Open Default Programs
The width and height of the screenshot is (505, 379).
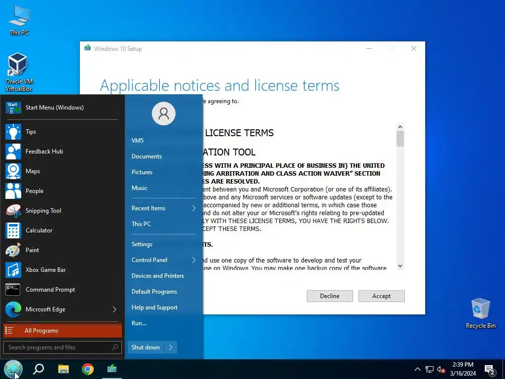(154, 292)
